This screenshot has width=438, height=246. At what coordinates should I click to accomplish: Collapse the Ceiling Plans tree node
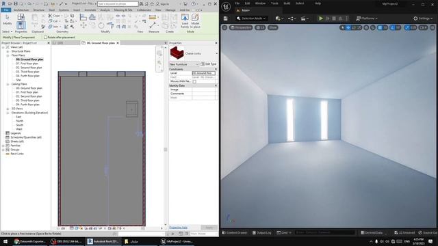pos(8,84)
